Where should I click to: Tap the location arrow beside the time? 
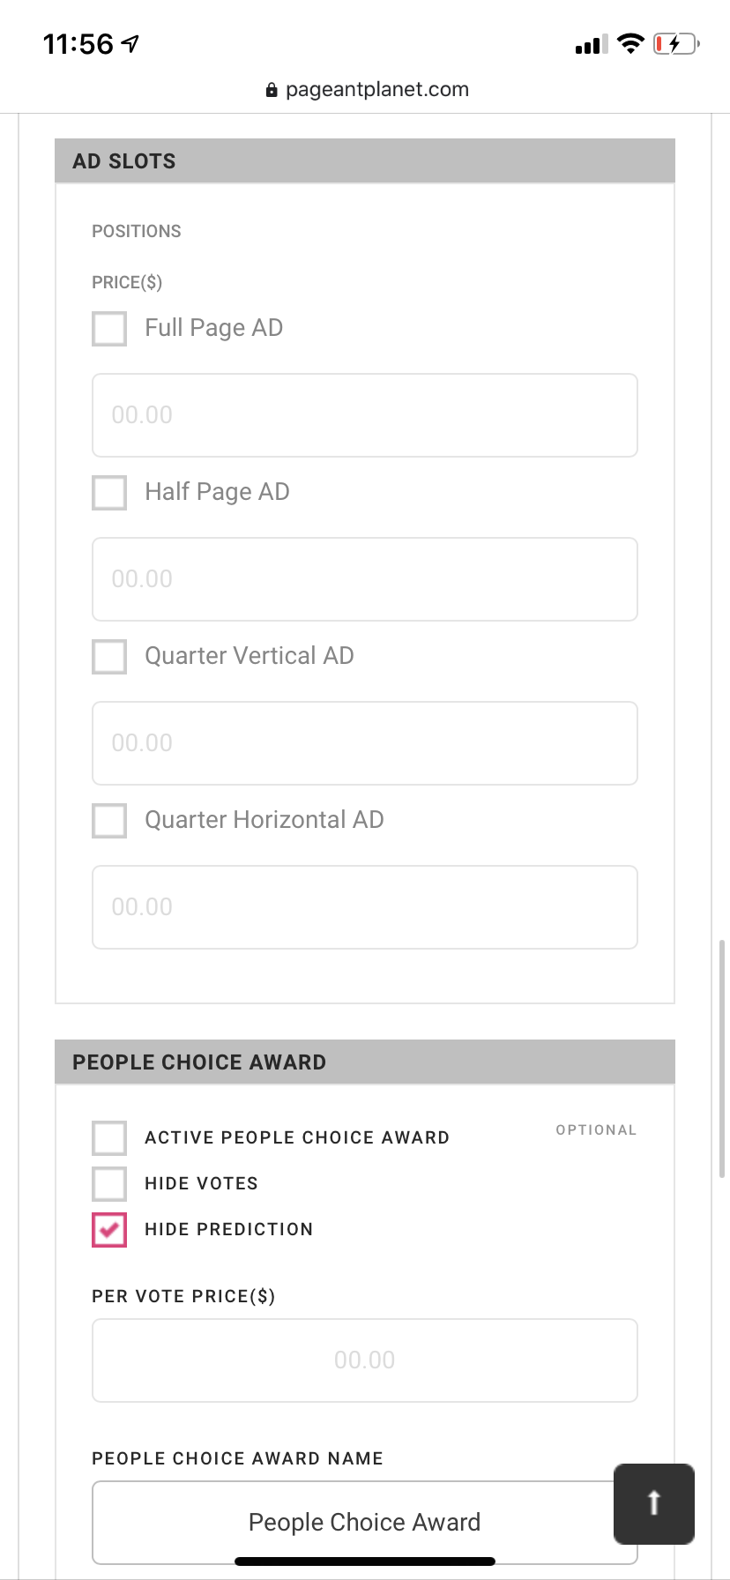coord(130,43)
